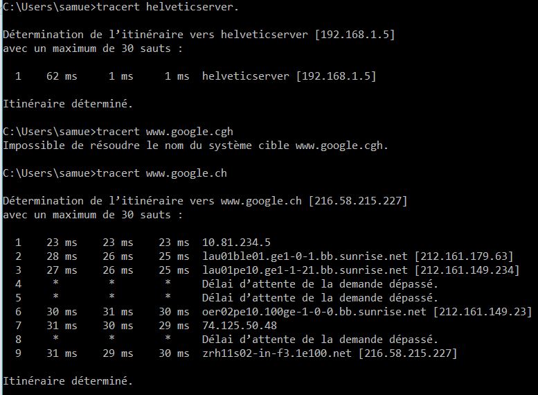Click the "tracert helveticserver." command text
Screen dimensions: 538x395
click(190, 6)
